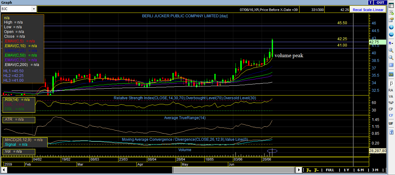395x175 pixels.
Task: Click the RSI(14) legend label
Action: 17,100
